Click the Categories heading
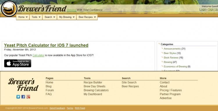 tap(167, 44)
